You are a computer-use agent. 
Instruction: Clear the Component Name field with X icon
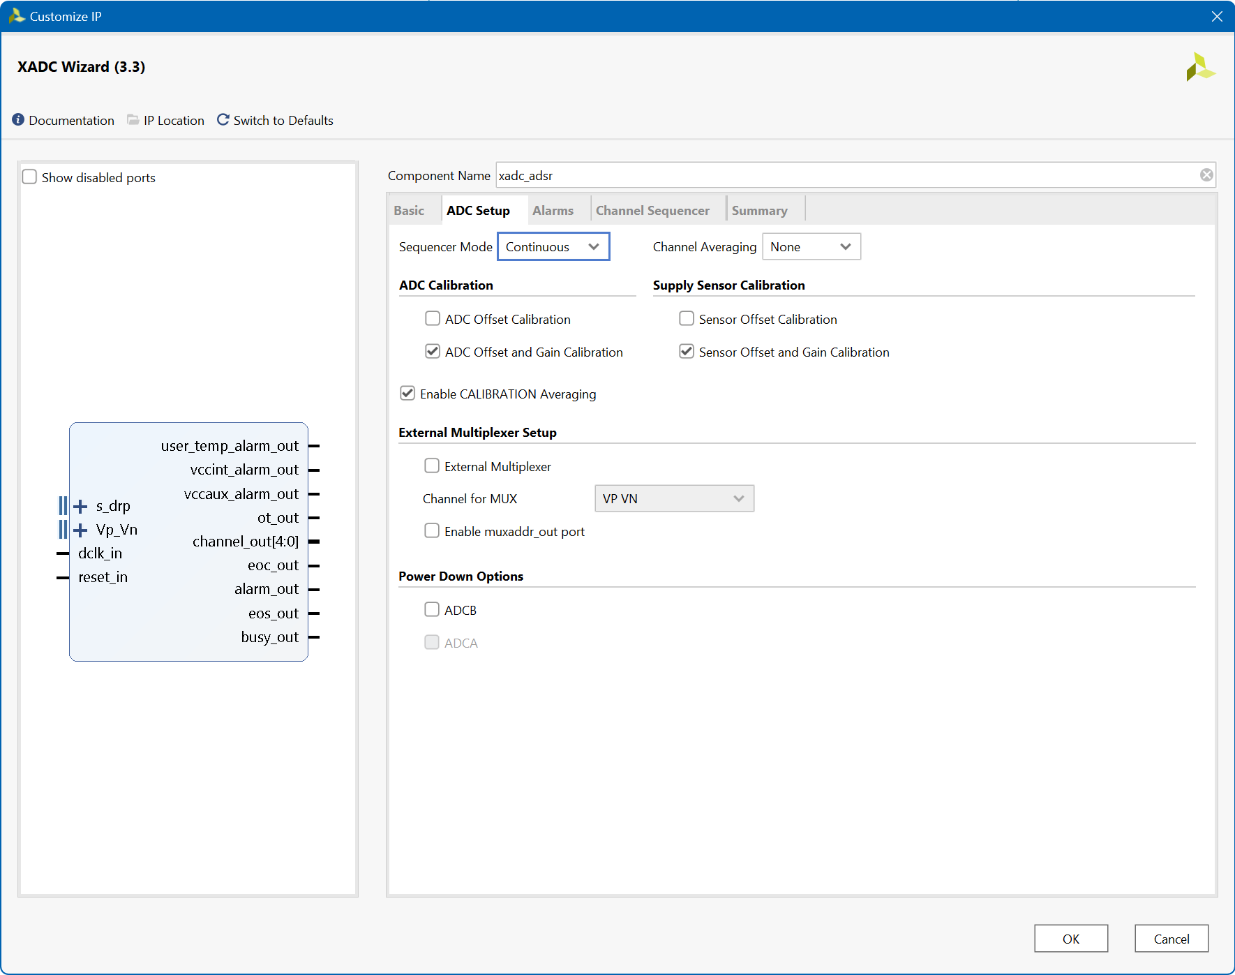(1206, 175)
